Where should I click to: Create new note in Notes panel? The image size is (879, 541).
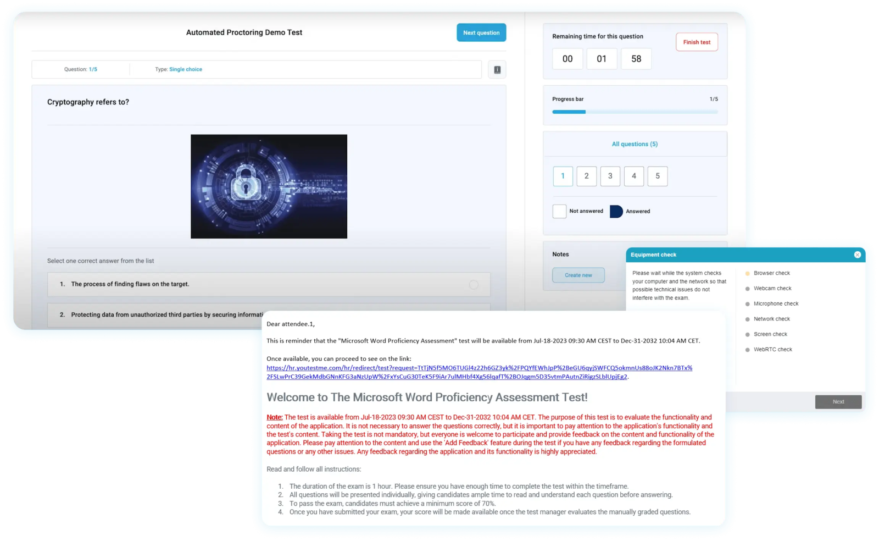(578, 275)
